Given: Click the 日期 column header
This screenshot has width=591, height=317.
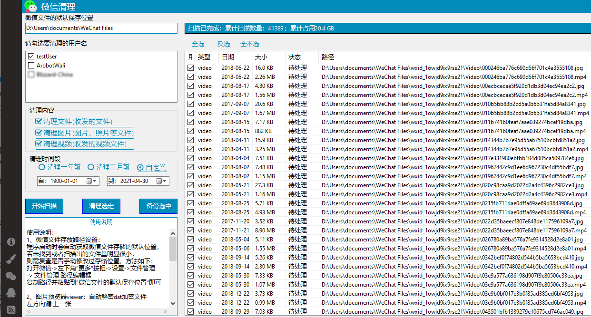Looking at the screenshot, I should [227, 57].
